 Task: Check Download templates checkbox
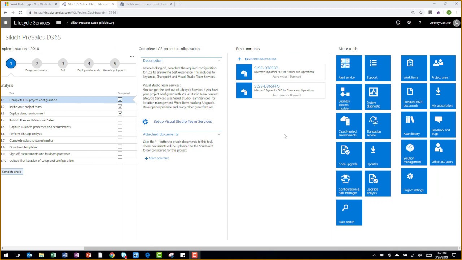pos(120,147)
